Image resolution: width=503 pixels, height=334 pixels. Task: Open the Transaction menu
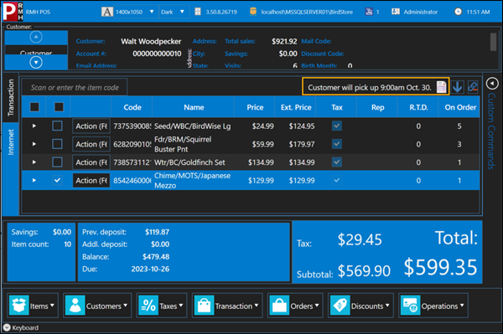pyautogui.click(x=227, y=306)
